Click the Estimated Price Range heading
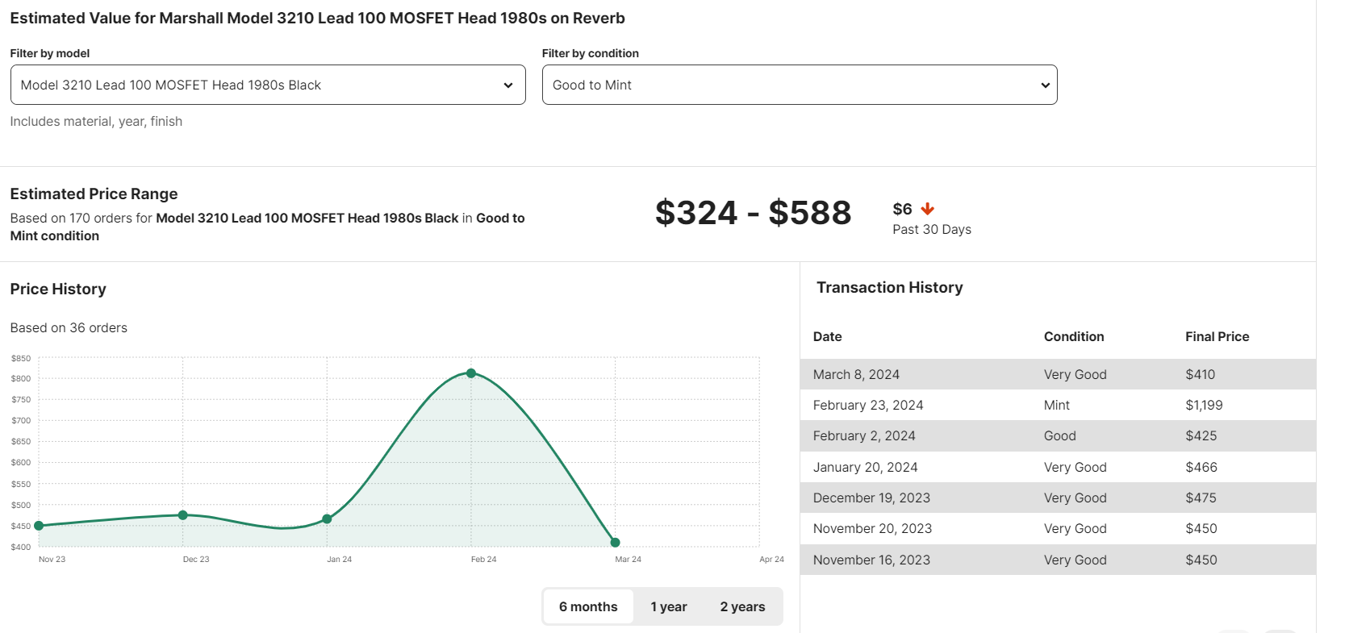The height and width of the screenshot is (633, 1349). coord(94,194)
